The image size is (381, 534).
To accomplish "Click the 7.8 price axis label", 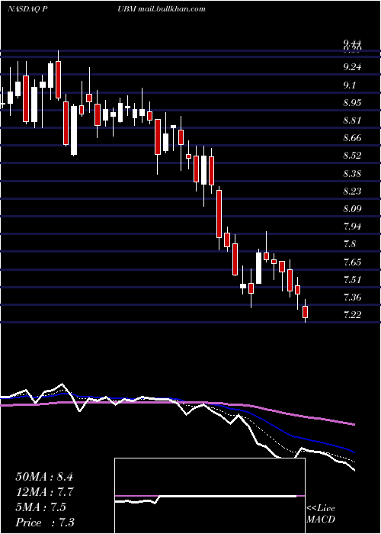I will pos(349,244).
